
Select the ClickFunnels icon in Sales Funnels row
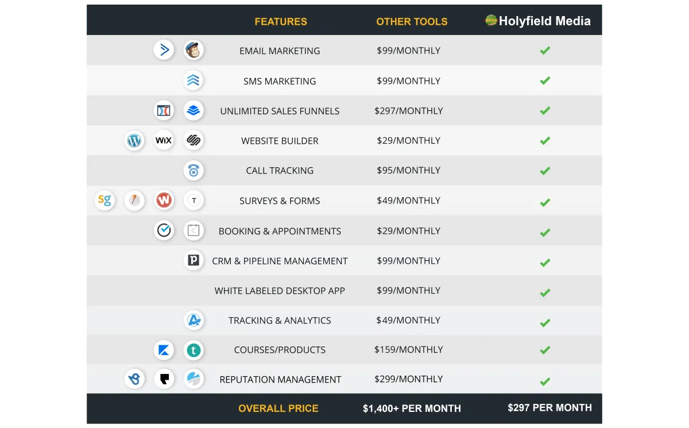click(164, 110)
